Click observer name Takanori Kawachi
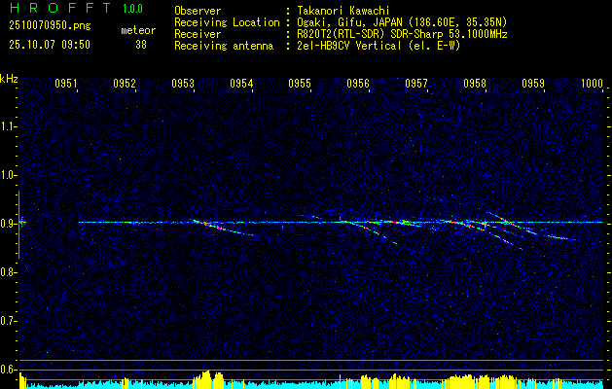This screenshot has height=389, width=612. (x=343, y=11)
